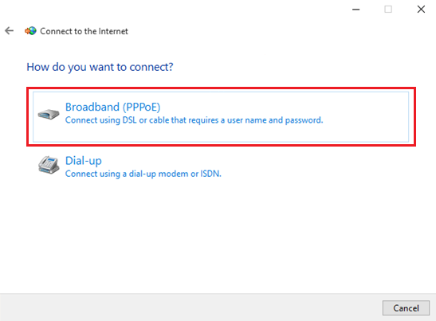Click the dial-up modem or ISDN description
Image resolution: width=436 pixels, height=321 pixels.
pyautogui.click(x=143, y=174)
